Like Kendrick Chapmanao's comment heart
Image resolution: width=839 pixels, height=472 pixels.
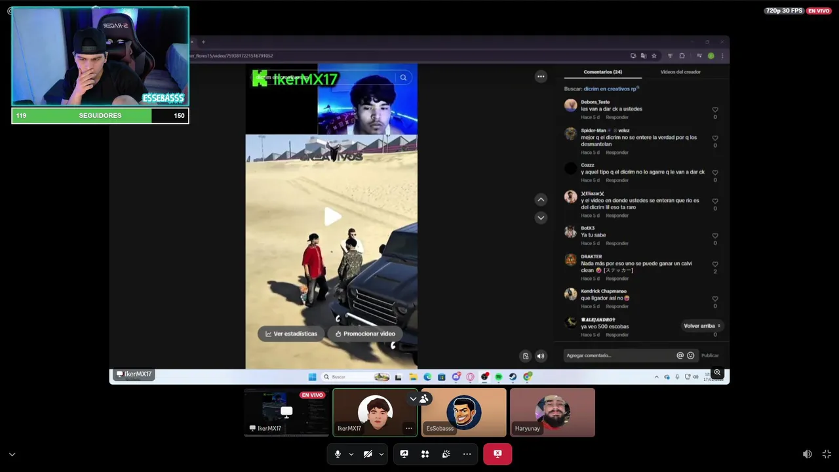pos(715,298)
